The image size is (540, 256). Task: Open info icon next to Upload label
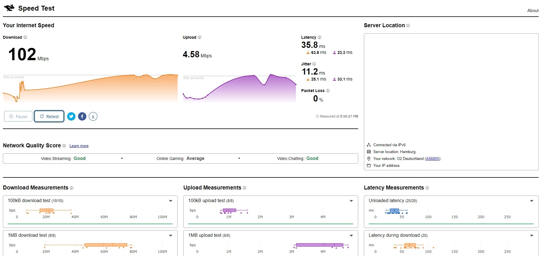[x=200, y=37]
